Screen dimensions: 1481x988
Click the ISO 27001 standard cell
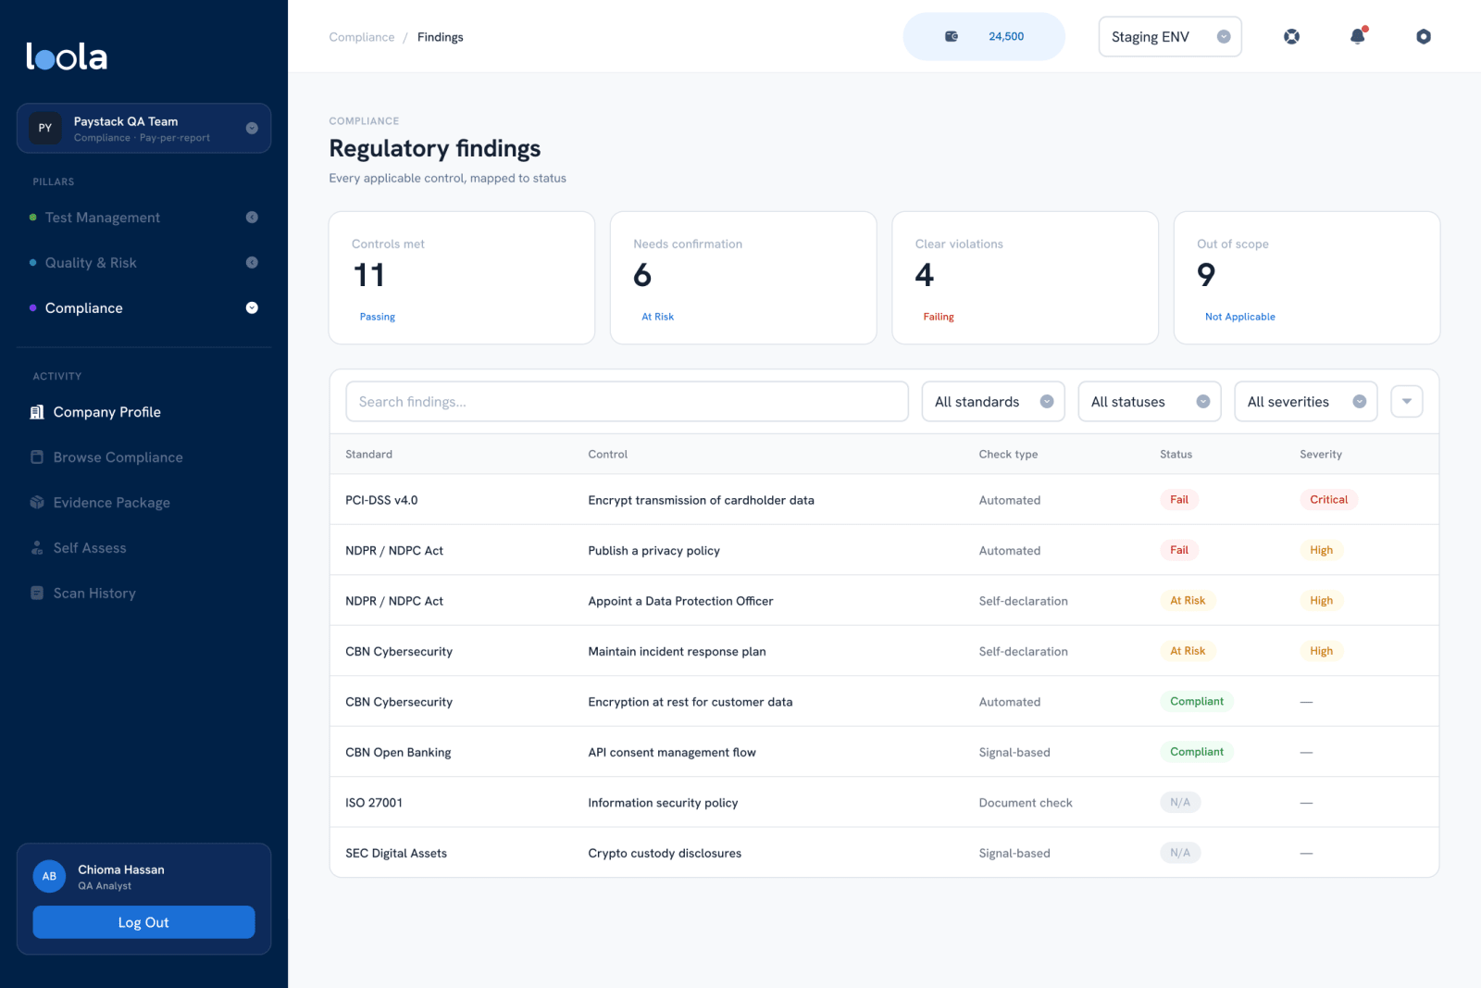374,803
